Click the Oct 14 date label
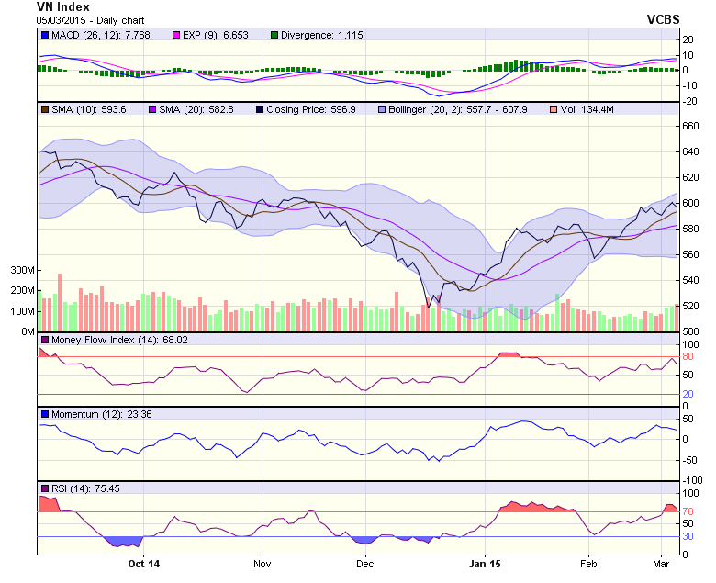Viewport: 716px width, 583px height. click(x=143, y=562)
